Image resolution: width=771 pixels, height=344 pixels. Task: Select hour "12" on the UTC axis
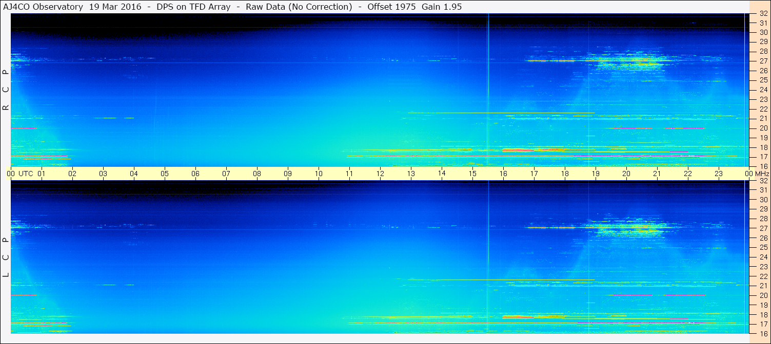(380, 174)
